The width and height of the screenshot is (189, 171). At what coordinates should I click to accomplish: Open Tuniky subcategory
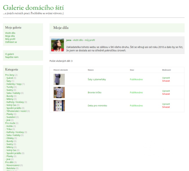(x=10, y=87)
